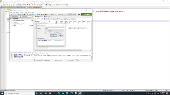Expand information_schema in database tree
170x95 pixels.
tap(12, 20)
